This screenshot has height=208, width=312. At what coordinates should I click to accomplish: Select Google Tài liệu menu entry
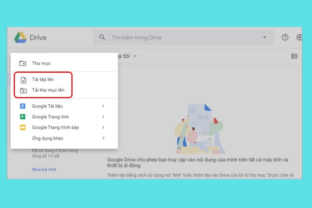pos(64,106)
